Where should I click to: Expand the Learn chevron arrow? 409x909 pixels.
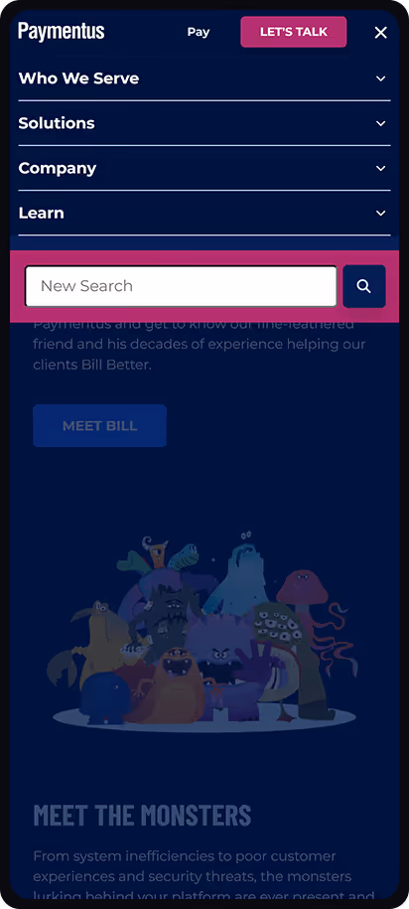tap(380, 214)
